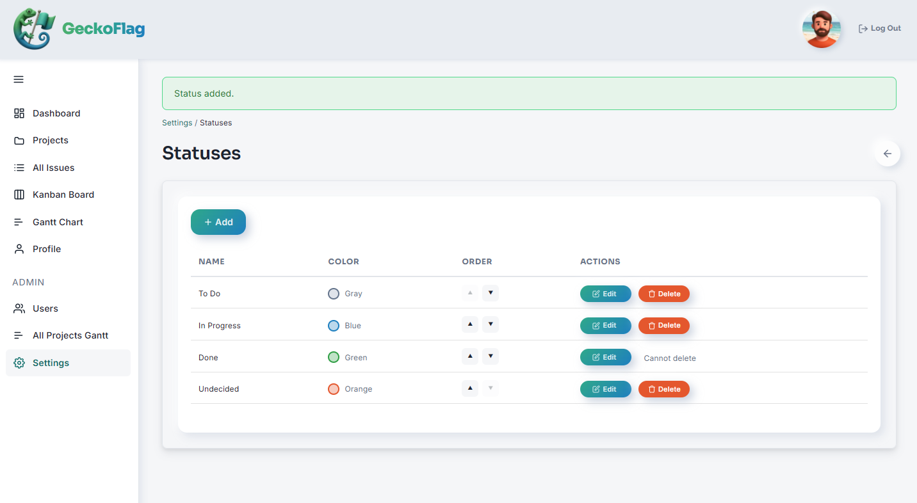Click the Settings breadcrumb link
Image resolution: width=917 pixels, height=503 pixels.
pyautogui.click(x=177, y=123)
